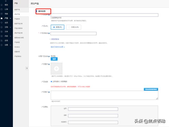
Task: Select the 系统URL radio option
Action: 54,27
